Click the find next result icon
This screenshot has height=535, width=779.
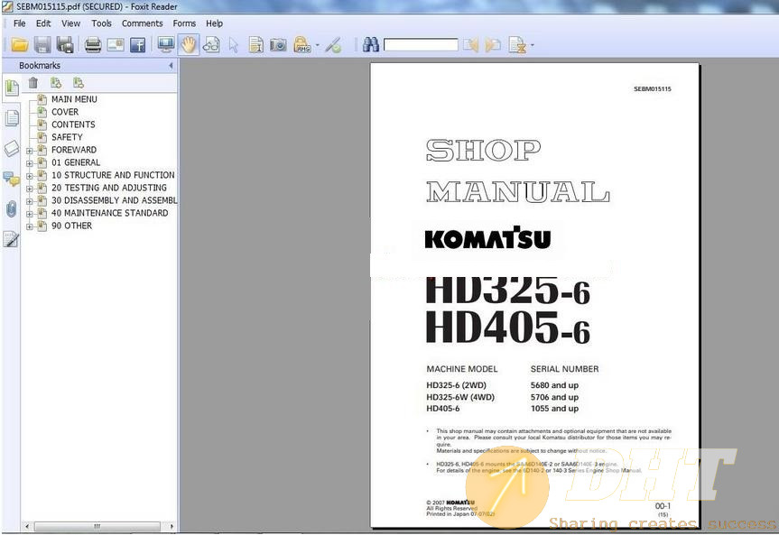pyautogui.click(x=493, y=45)
